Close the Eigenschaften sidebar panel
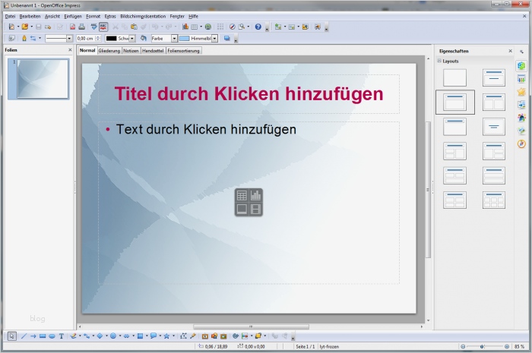The image size is (532, 353). click(510, 51)
